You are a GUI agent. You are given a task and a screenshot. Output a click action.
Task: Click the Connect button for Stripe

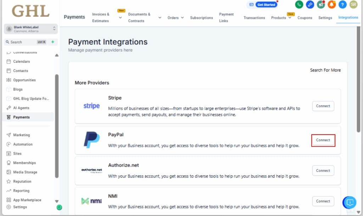tap(323, 106)
